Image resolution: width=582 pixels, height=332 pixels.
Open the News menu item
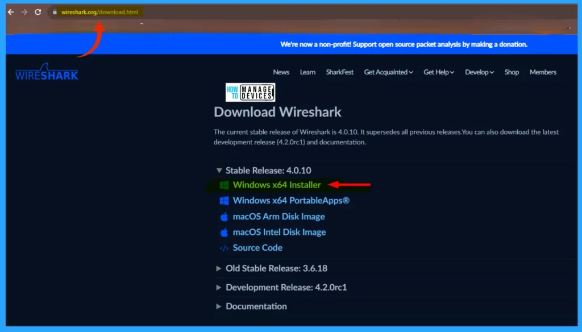point(281,72)
